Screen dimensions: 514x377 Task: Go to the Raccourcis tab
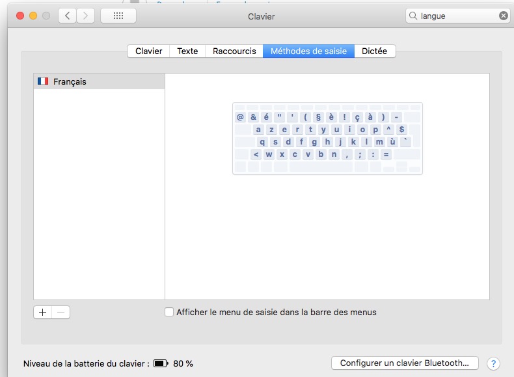[234, 51]
